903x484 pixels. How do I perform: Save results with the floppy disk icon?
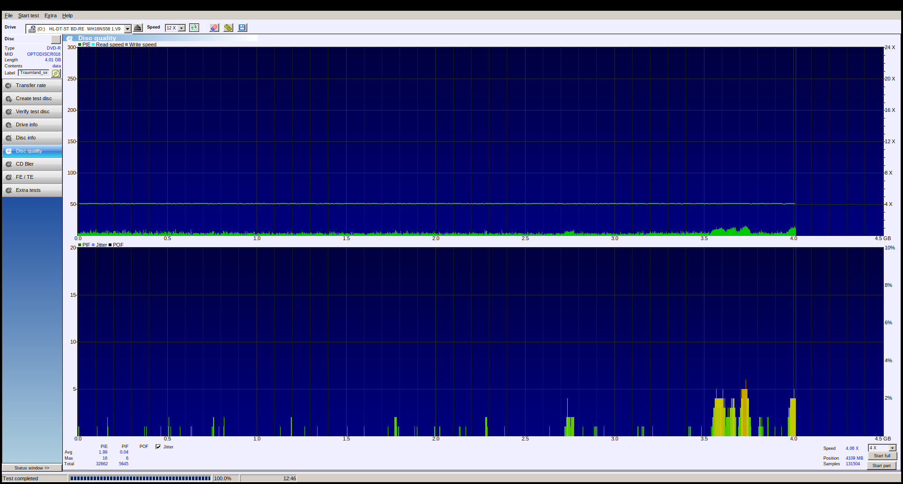pyautogui.click(x=242, y=28)
